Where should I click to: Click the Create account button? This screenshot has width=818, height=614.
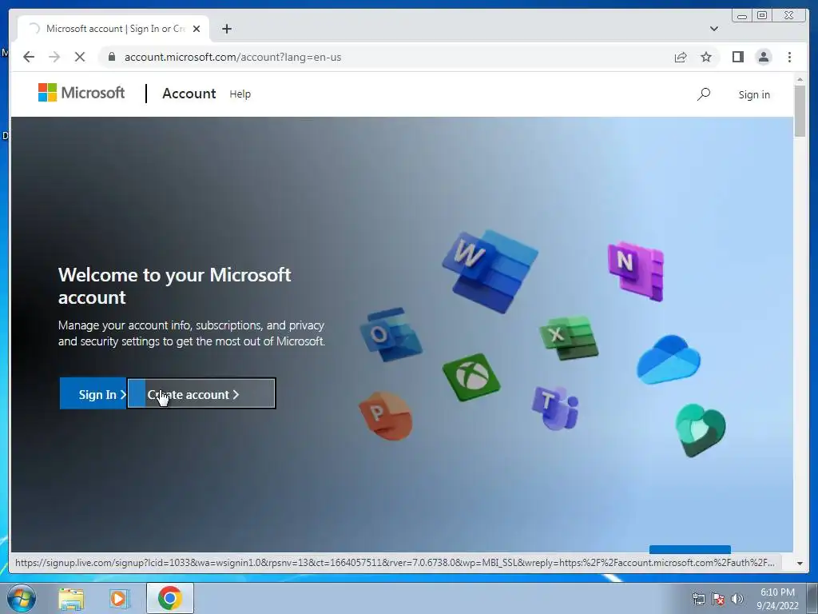pos(201,393)
